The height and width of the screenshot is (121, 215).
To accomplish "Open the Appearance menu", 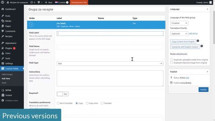I will [x=11, y=43].
